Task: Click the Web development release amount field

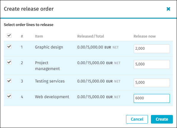Action: tap(152, 98)
